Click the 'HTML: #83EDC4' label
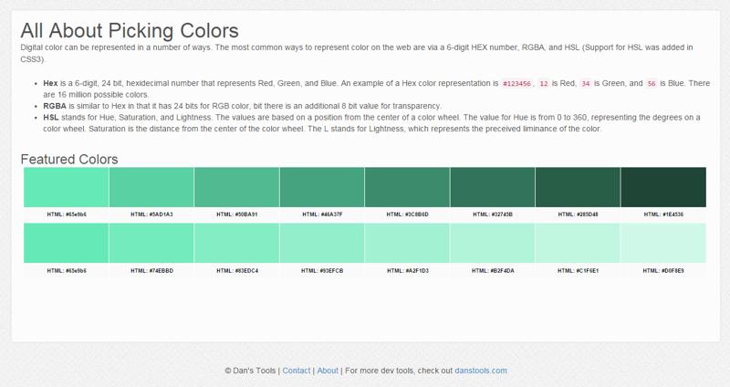Viewport: 730px width, 387px height. (237, 270)
